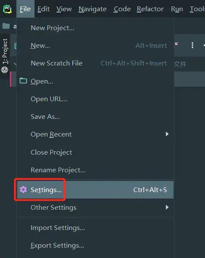Viewport: 205px width, 258px height.
Task: Click the pink collapse arrow icon
Action: pyautogui.click(x=177, y=44)
